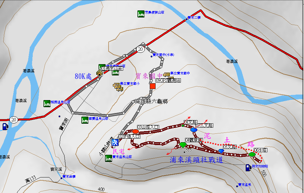Click the school bus icon by 縣立寶來國小
This screenshot has height=193, width=304.
tap(117, 86)
